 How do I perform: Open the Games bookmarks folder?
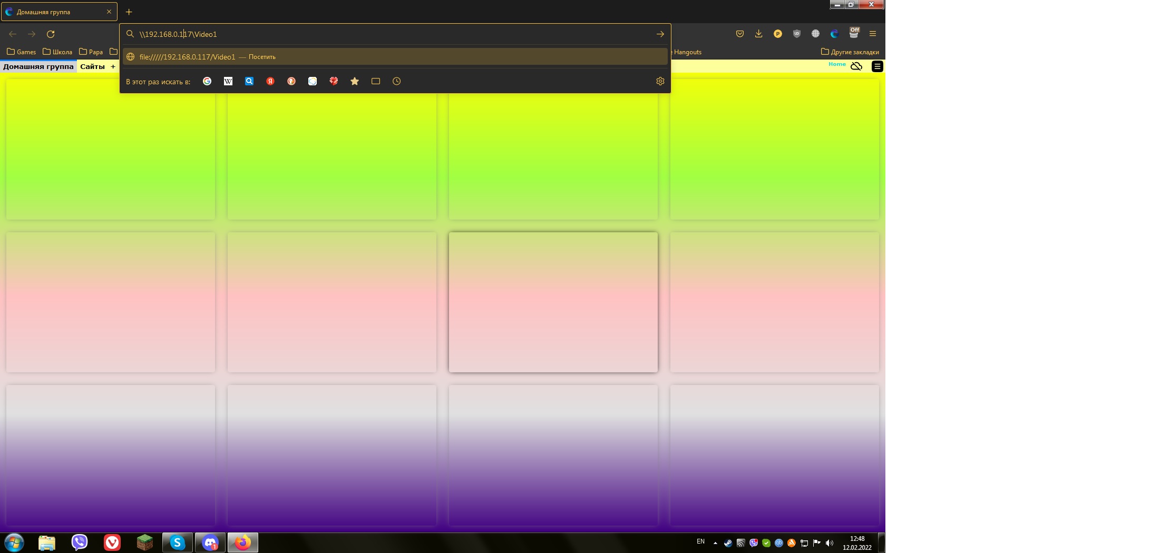pyautogui.click(x=21, y=52)
